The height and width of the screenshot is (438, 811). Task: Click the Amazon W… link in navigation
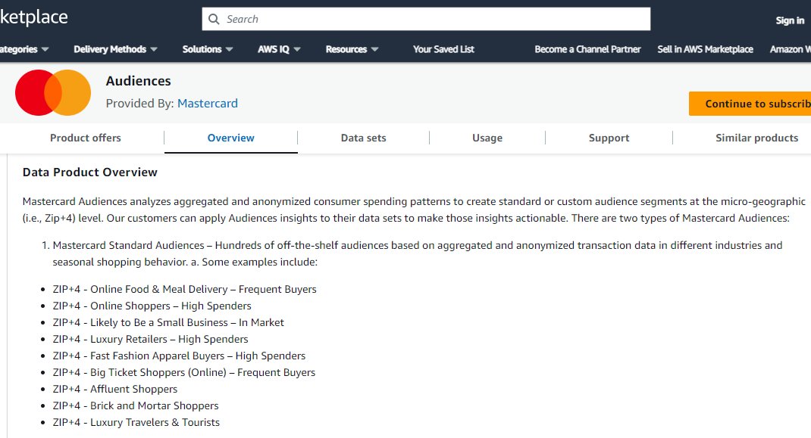pos(790,49)
